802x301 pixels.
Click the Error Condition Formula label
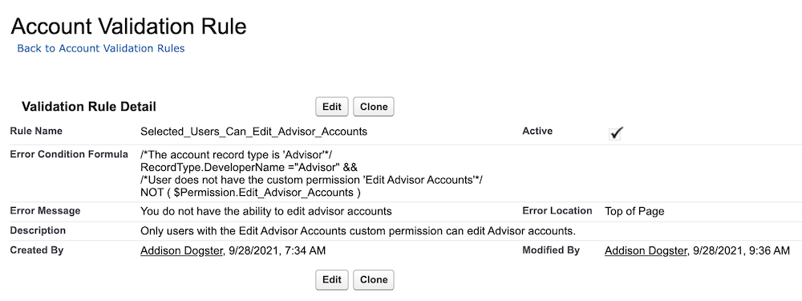[69, 155]
